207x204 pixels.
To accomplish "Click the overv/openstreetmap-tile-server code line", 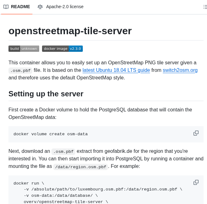I will point(66,202).
